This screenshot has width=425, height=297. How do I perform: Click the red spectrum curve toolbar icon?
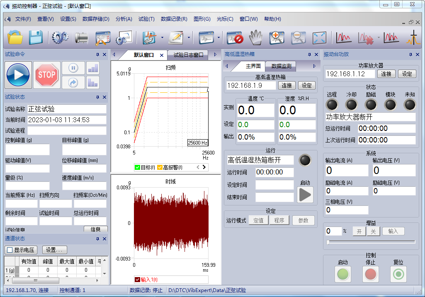(x=343, y=37)
